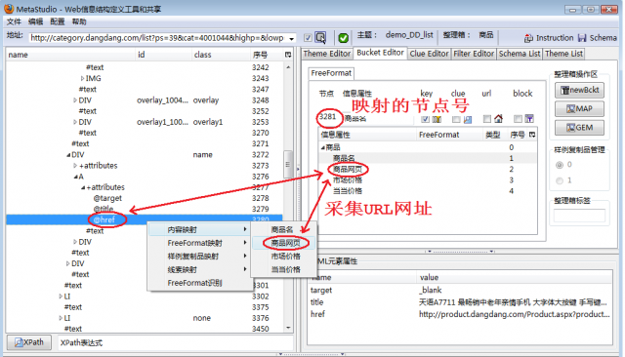Click the XPath button
Image resolution: width=625 pixels, height=357 pixels.
29,342
